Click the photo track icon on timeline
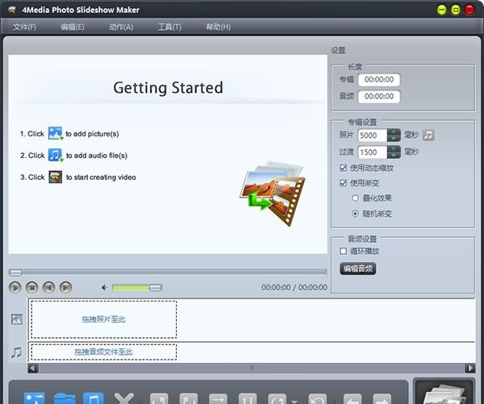The image size is (484, 404). [17, 319]
